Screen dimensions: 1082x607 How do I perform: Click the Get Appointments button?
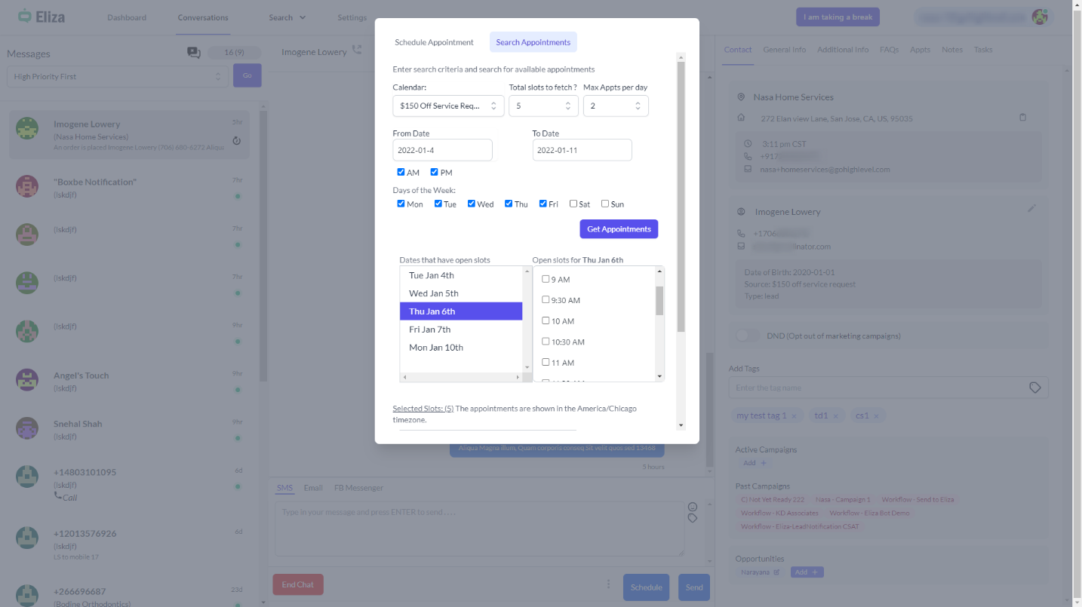(619, 229)
